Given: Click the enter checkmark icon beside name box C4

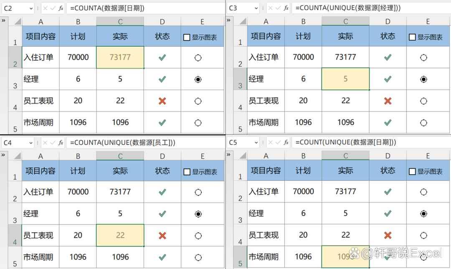Looking at the screenshot, I should point(53,143).
